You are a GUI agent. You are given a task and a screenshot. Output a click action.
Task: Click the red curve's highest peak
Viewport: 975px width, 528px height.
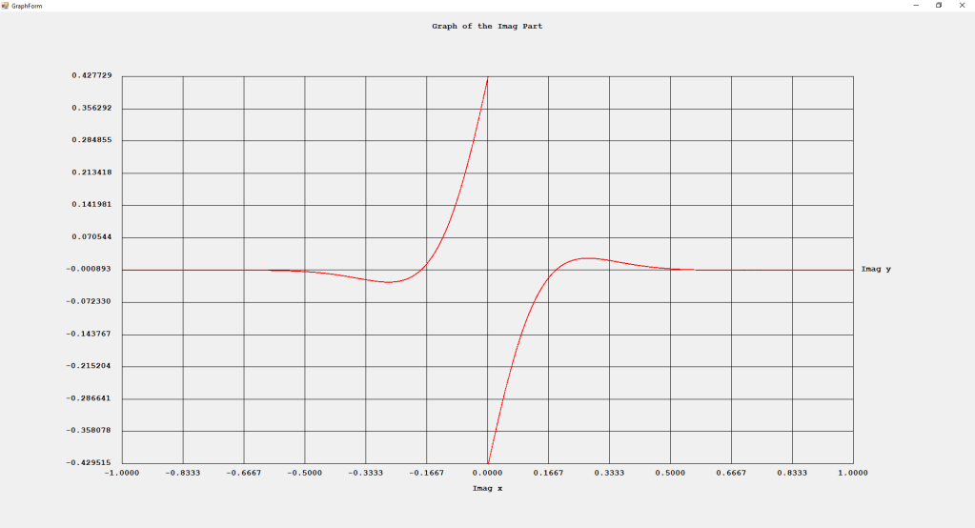point(487,78)
